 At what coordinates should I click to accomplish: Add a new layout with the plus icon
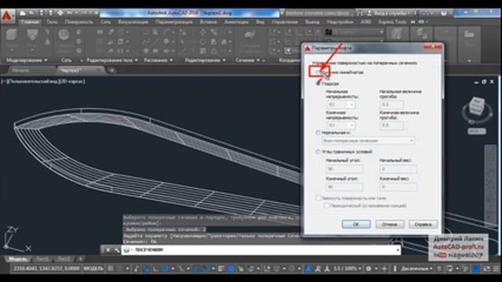[x=81, y=259]
